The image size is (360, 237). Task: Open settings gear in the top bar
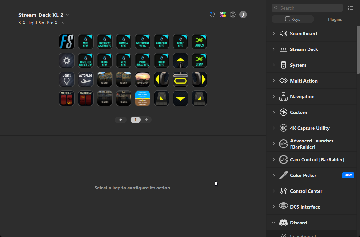[233, 14]
